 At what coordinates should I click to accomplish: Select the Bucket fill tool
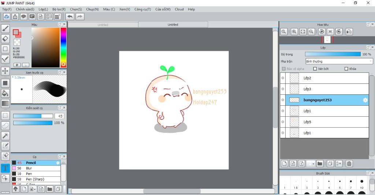5,93
